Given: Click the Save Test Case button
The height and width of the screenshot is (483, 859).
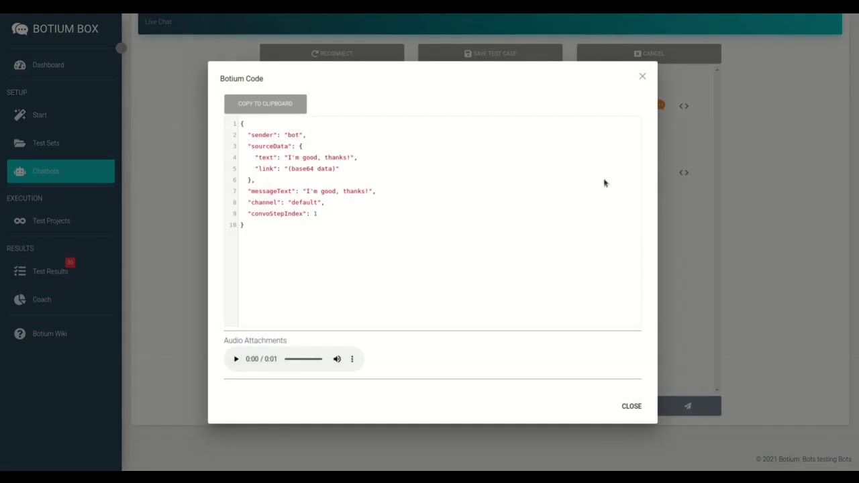Looking at the screenshot, I should 490,53.
